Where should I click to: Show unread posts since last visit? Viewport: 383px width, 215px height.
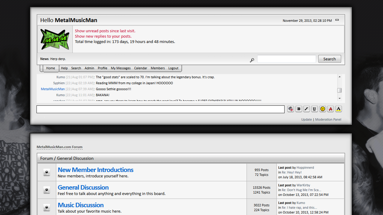click(x=105, y=31)
